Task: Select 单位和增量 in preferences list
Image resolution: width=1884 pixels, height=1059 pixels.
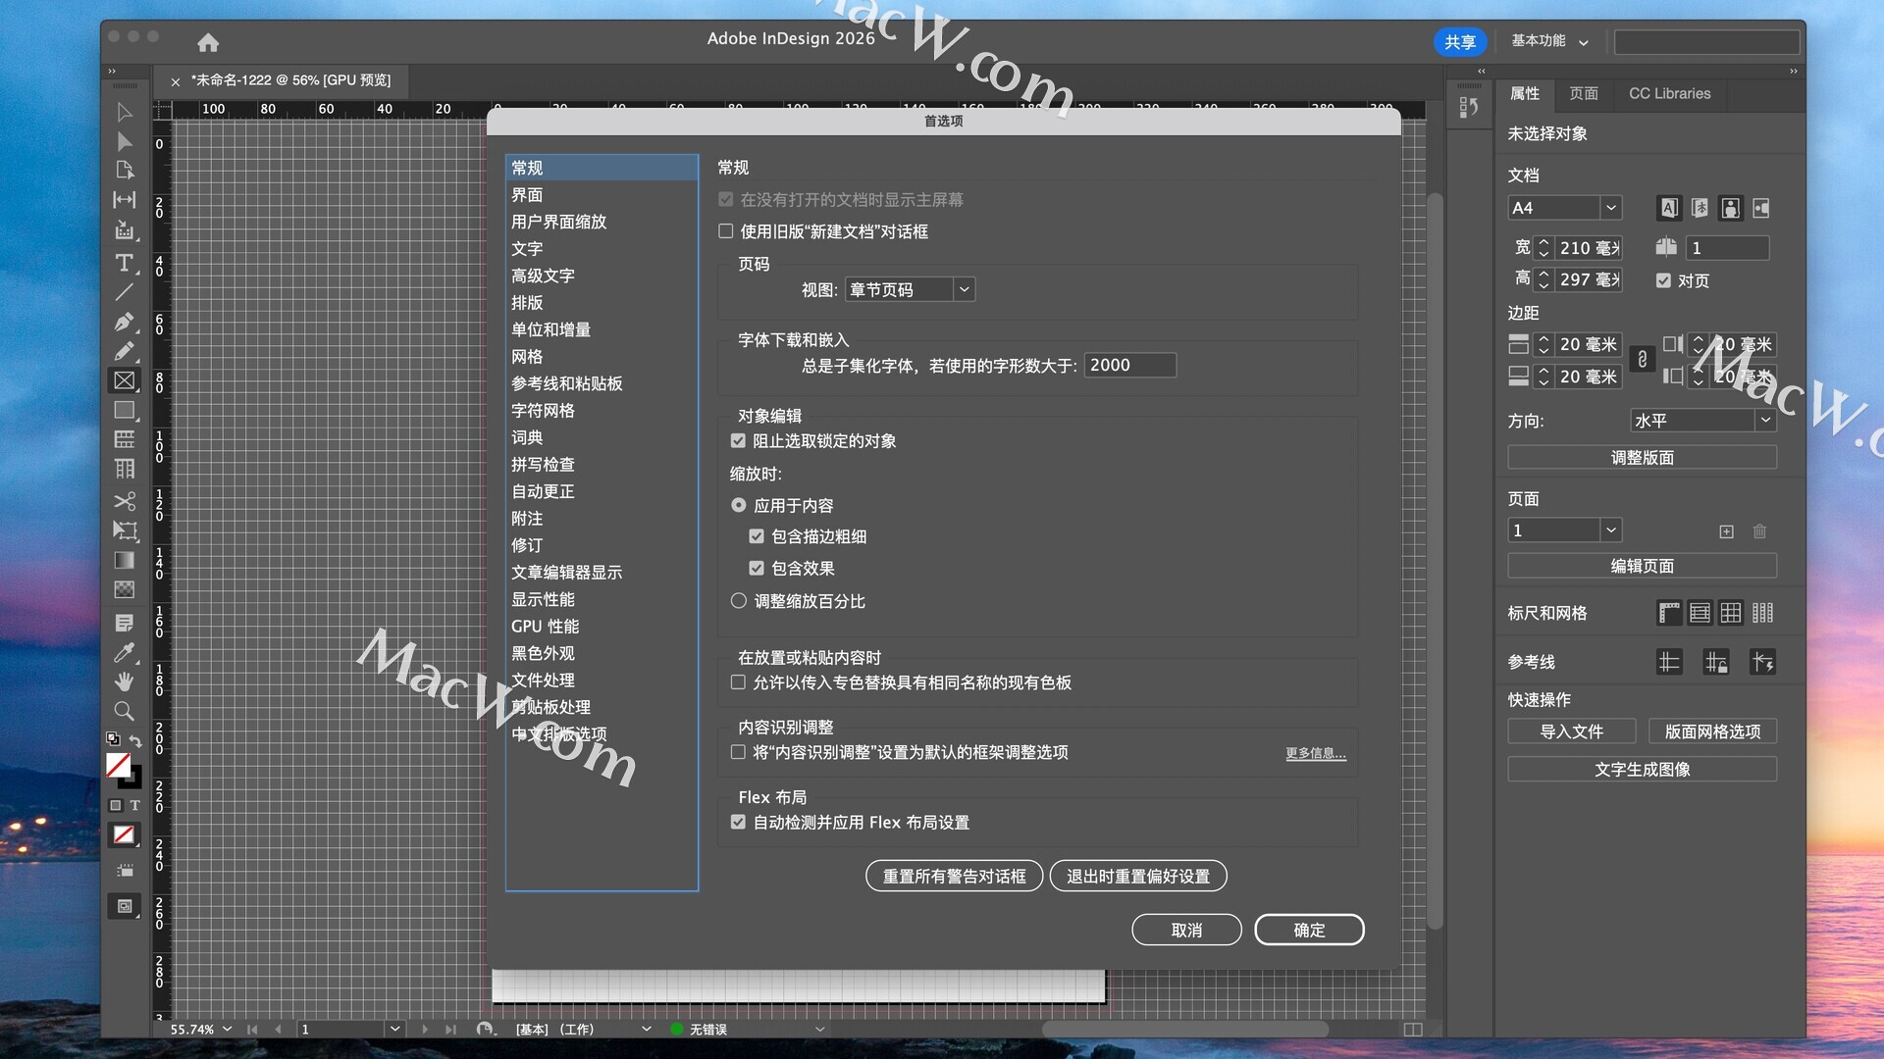Action: (550, 329)
